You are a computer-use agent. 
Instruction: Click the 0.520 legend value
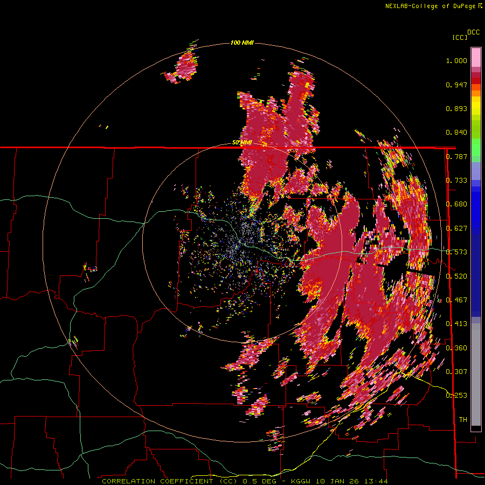pyautogui.click(x=456, y=276)
